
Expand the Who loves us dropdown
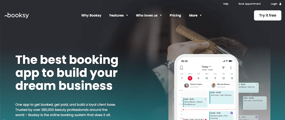click(x=149, y=16)
